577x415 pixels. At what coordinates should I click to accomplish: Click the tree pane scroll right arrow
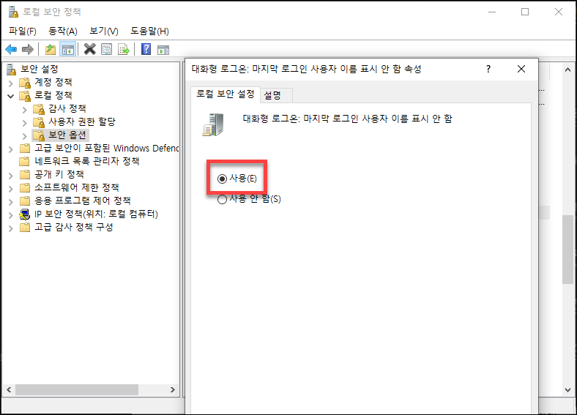click(173, 389)
